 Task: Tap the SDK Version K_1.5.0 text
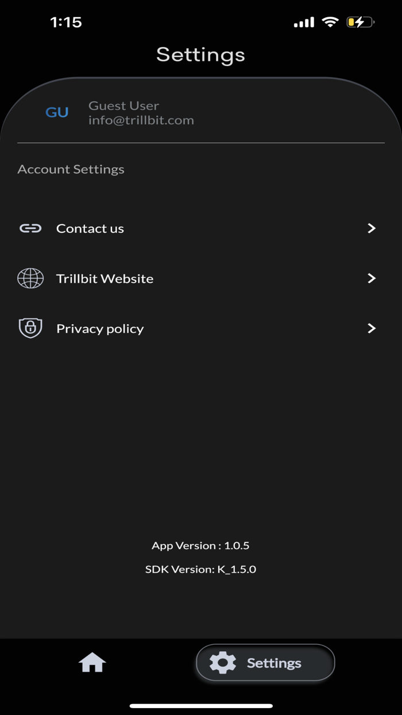point(200,569)
